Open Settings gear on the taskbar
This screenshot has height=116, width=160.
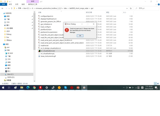47,87
